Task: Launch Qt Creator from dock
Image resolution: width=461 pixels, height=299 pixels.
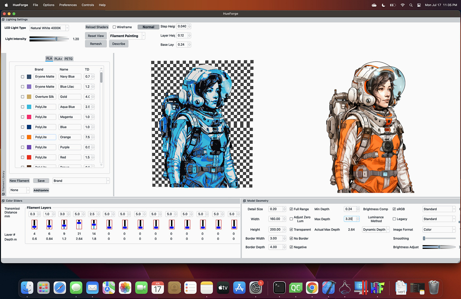Action: tap(296, 288)
